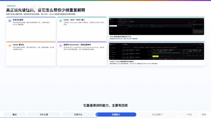Open the Traces console screenshot thumbnail
The image size is (211, 118).
coord(157,51)
